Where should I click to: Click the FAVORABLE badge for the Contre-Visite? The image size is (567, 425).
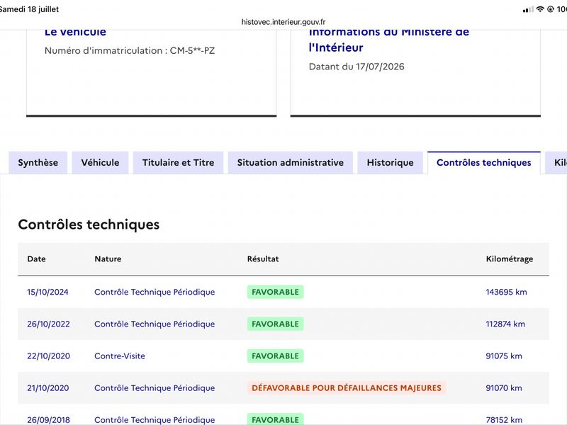[x=275, y=356]
